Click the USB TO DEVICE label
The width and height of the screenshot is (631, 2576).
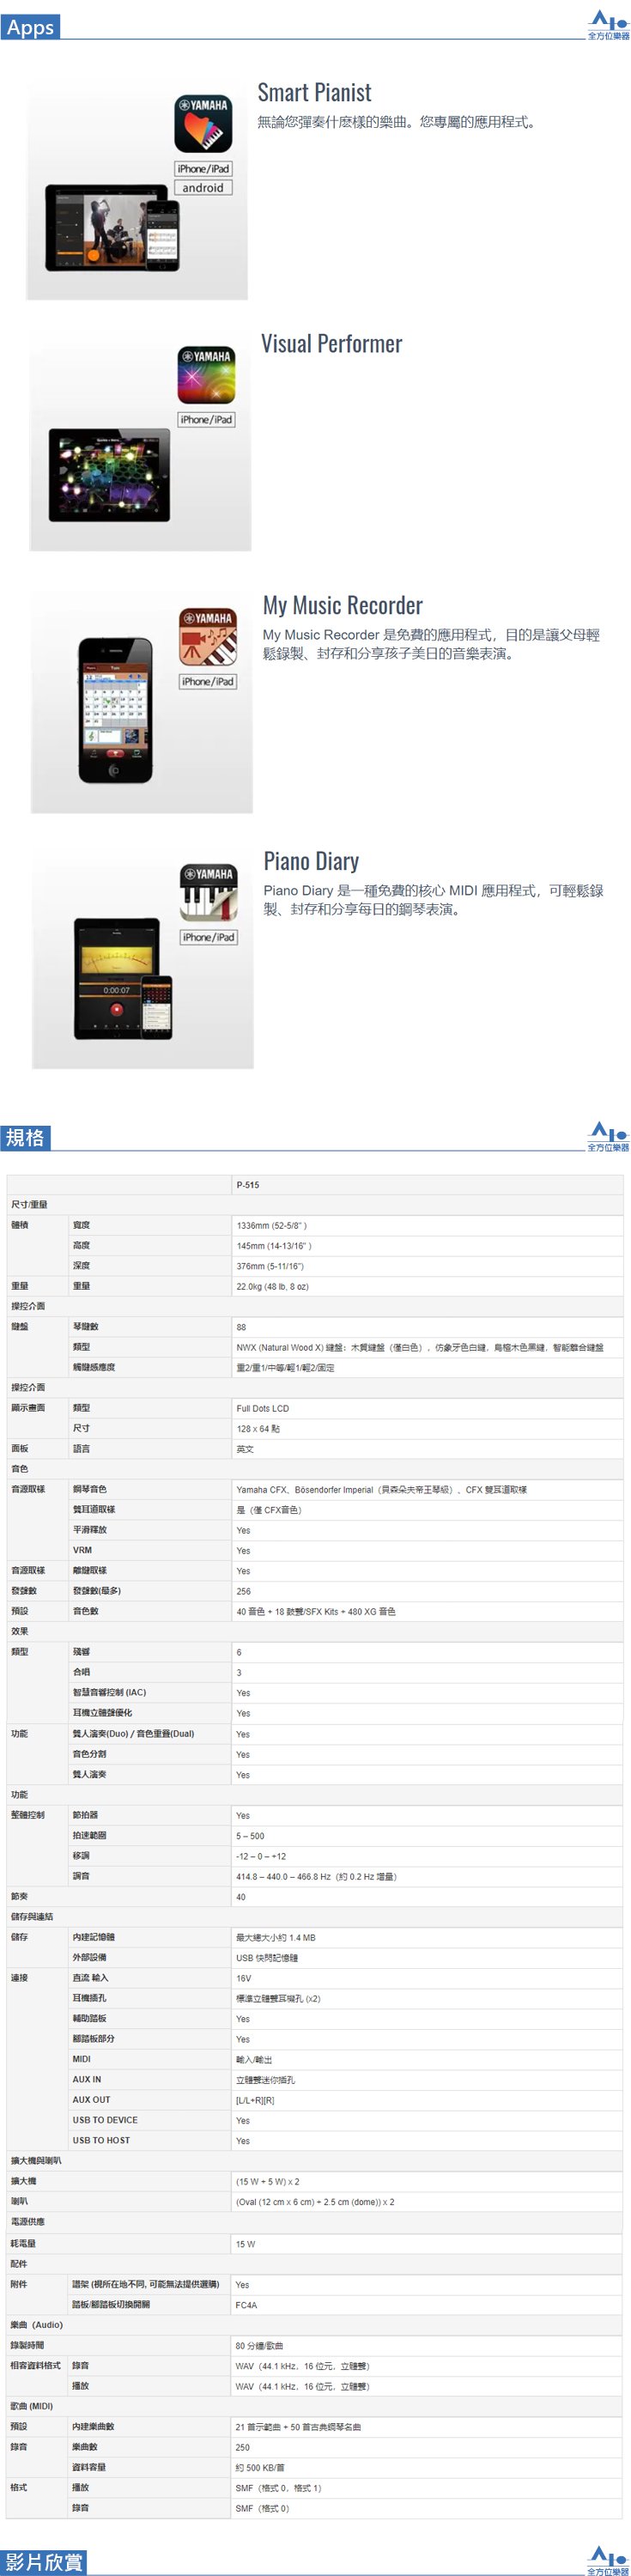pyautogui.click(x=105, y=2121)
